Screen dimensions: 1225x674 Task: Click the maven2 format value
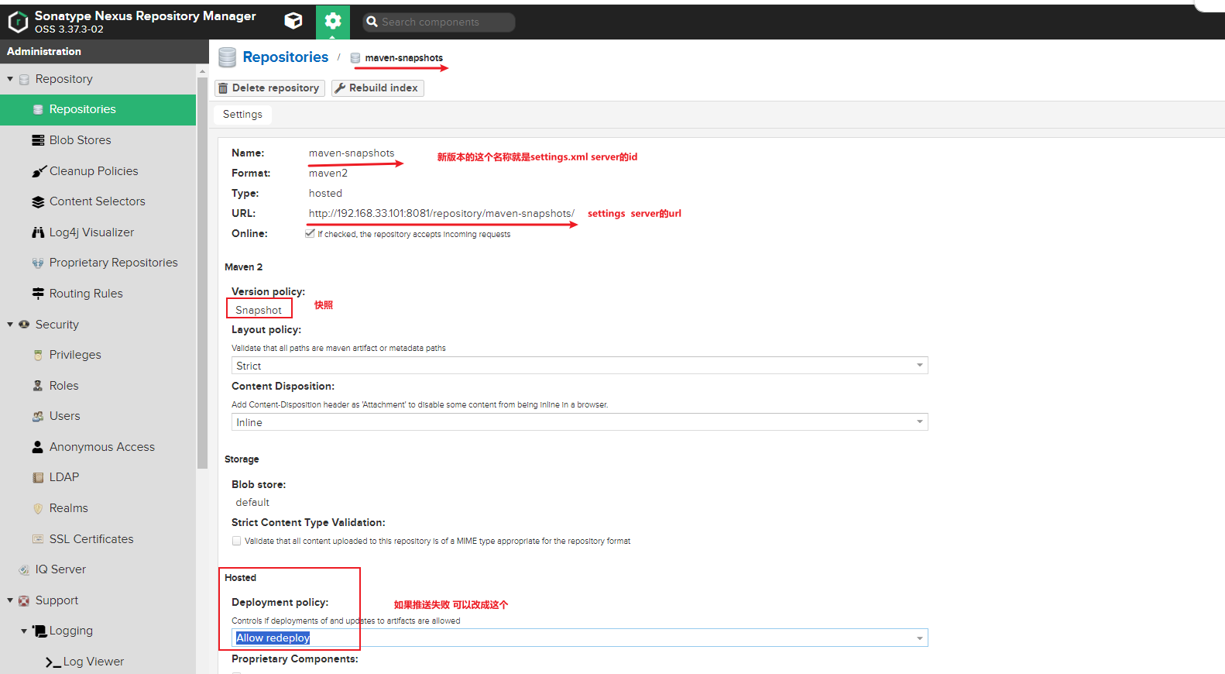pos(328,174)
